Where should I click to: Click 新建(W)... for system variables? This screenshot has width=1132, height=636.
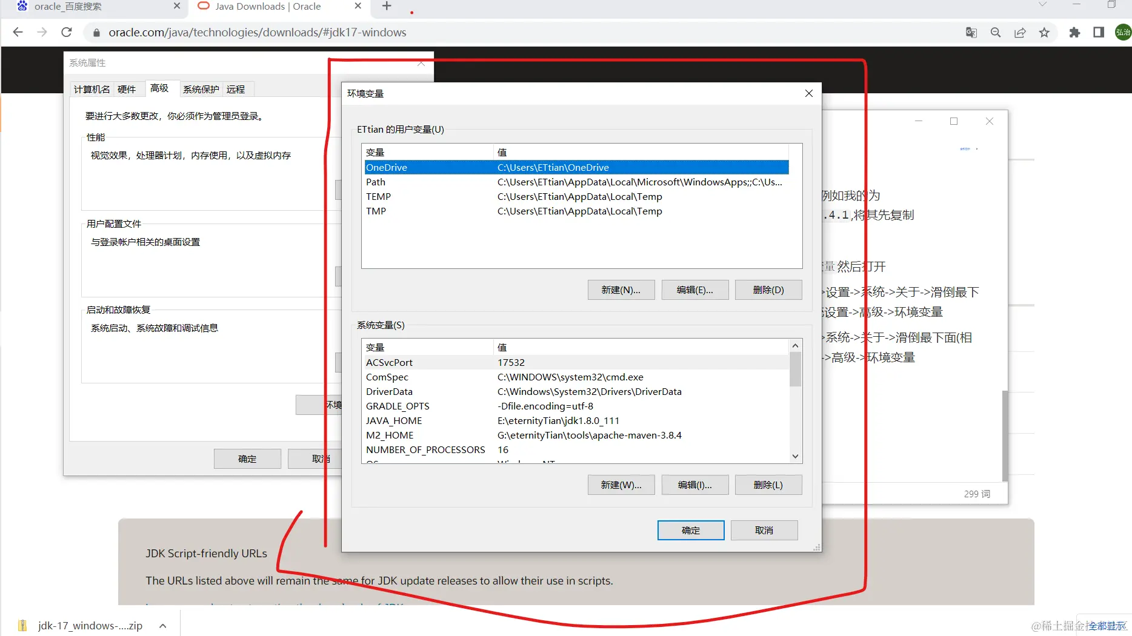click(x=621, y=485)
